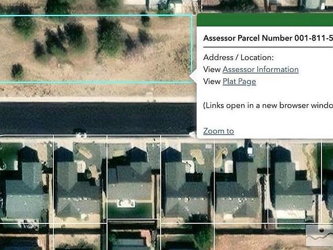Click the green popup header bar
The height and width of the screenshot is (250, 333).
point(265,20)
